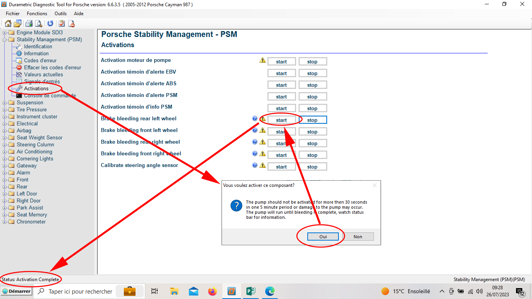Start Calibrate steering angle sensor
The width and height of the screenshot is (532, 299).
coord(281,167)
